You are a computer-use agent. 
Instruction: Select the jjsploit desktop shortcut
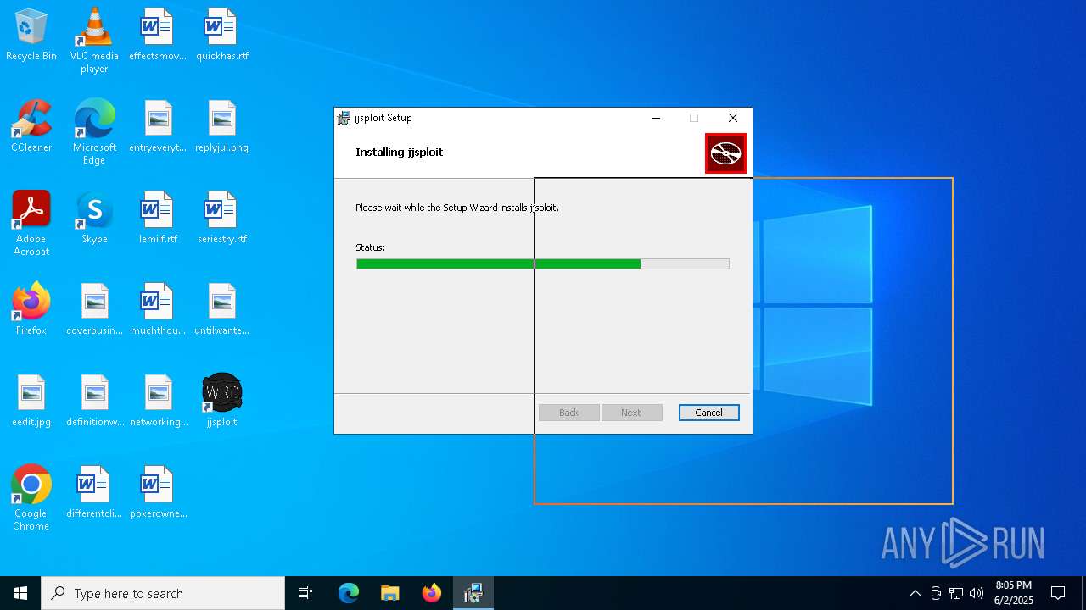221,401
